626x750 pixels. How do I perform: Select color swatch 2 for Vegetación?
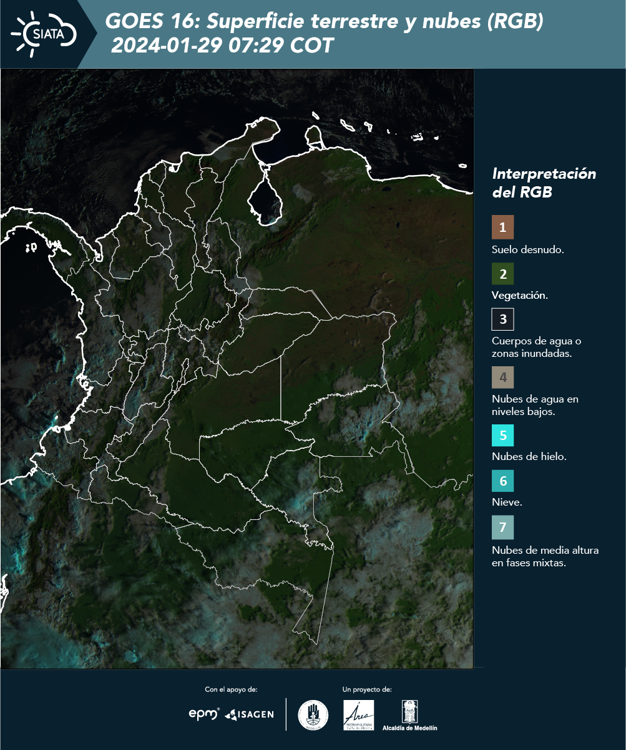(502, 274)
